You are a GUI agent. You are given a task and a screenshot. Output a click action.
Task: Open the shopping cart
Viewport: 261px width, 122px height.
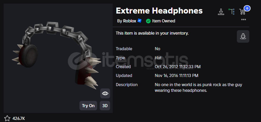(242, 12)
